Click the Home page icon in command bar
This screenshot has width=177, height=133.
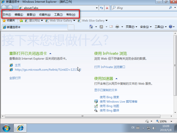91,27
